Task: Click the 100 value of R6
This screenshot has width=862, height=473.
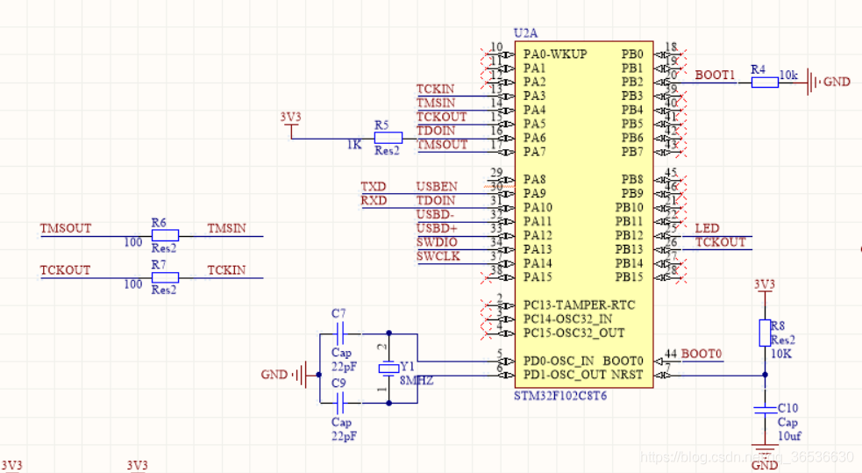Action: [x=133, y=242]
